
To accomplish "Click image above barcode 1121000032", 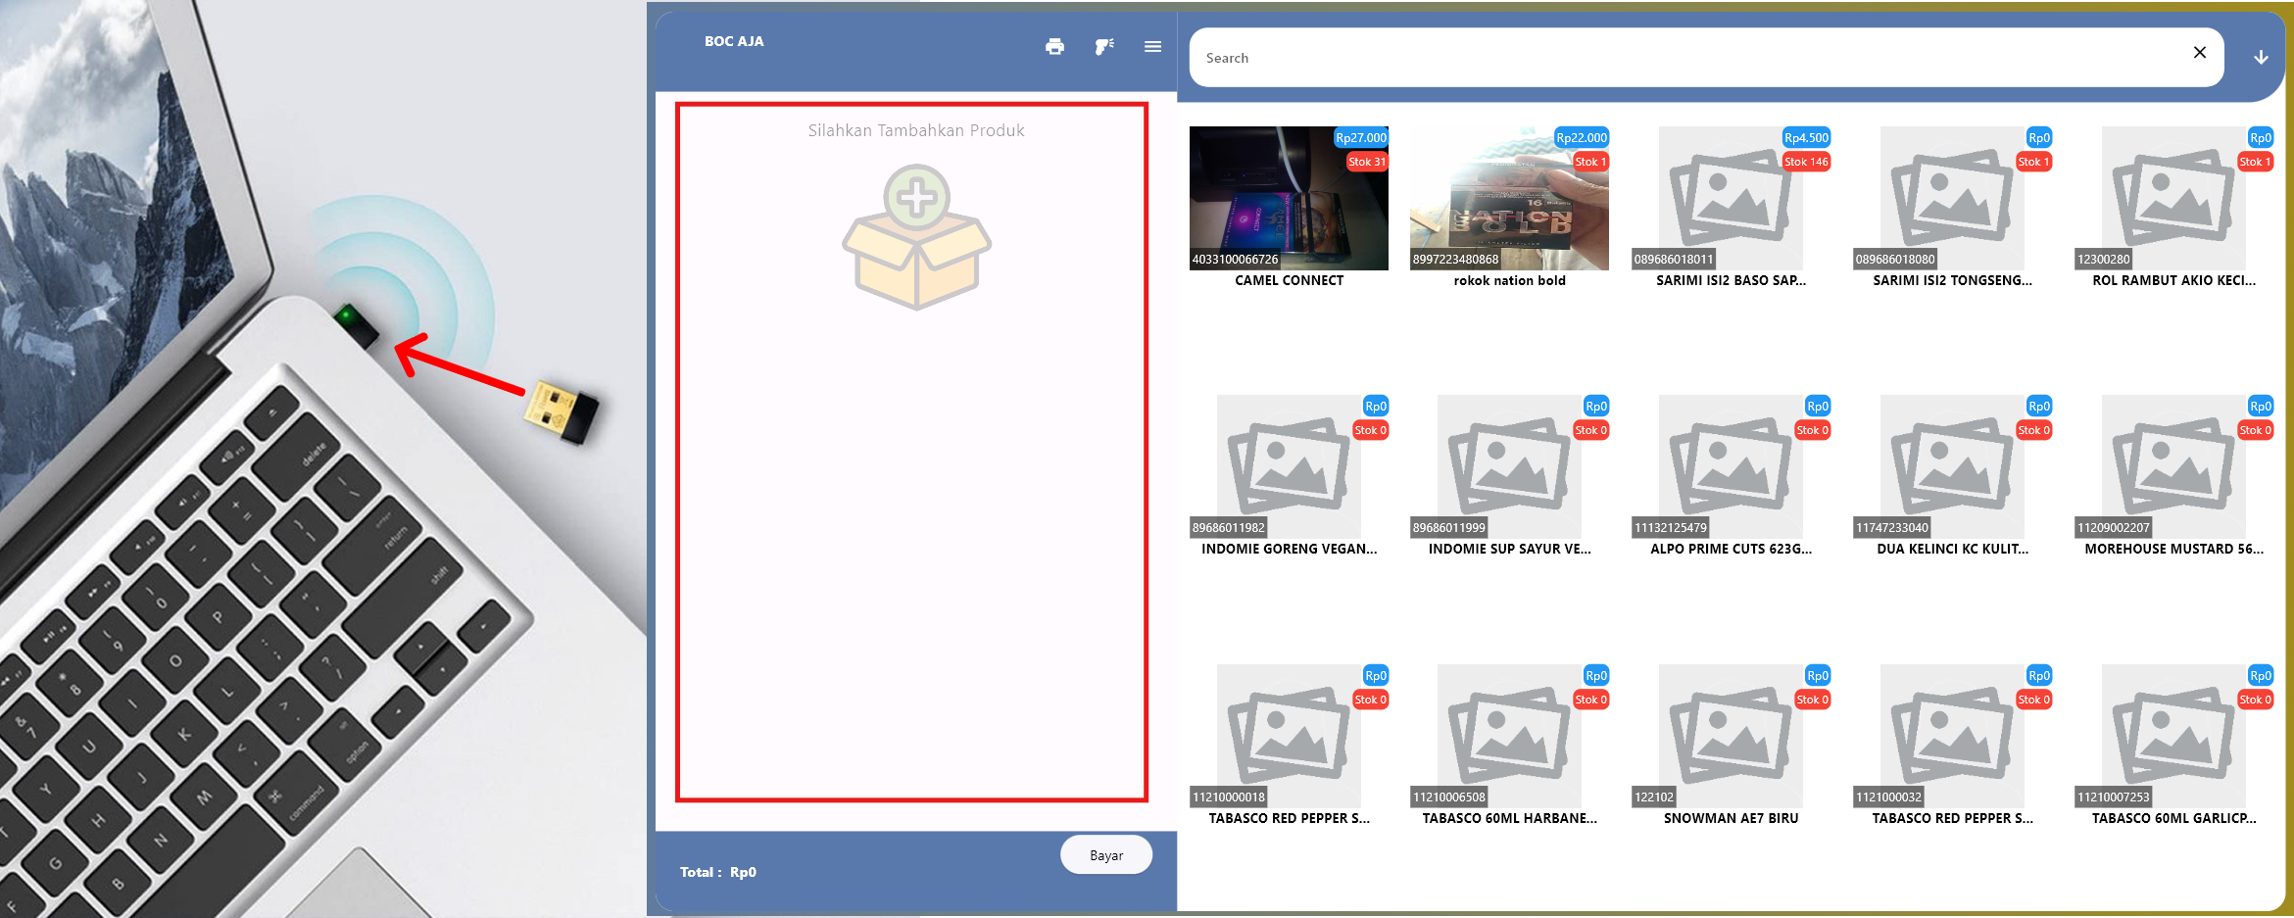I will 1952,736.
